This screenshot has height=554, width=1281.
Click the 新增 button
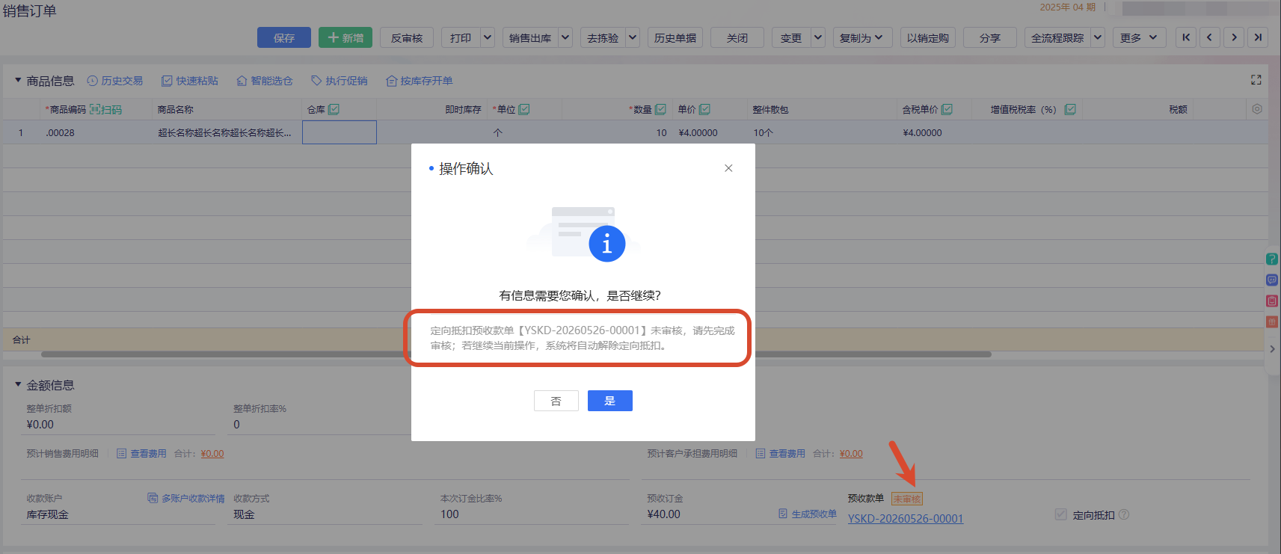coord(345,37)
